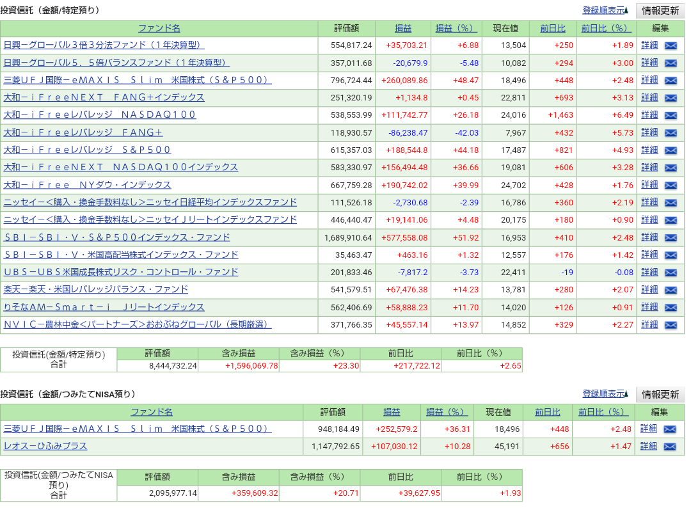
Task: Click the envelope icon in the SBI・V・S&P500インデックス row
Action: (671, 238)
